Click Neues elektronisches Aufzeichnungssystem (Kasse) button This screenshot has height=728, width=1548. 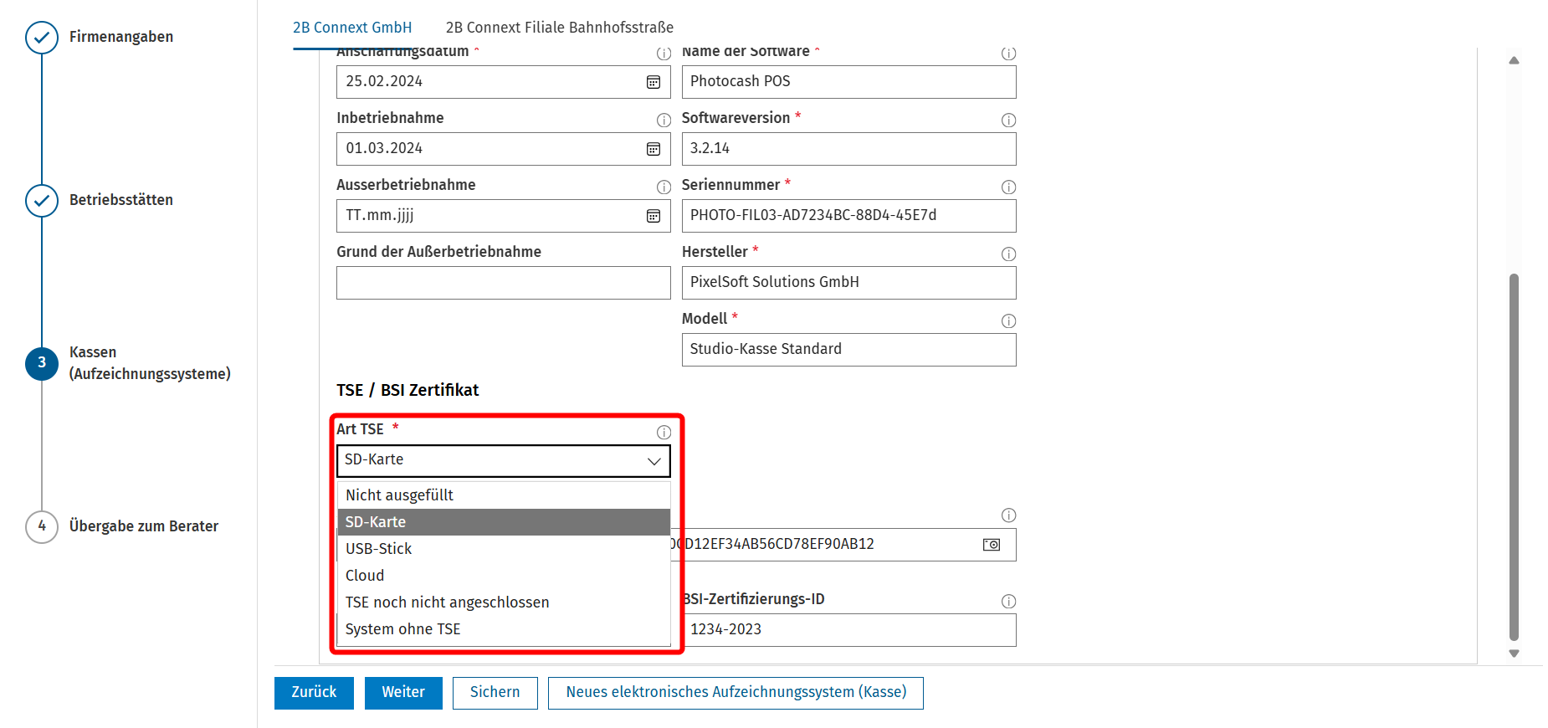(736, 693)
